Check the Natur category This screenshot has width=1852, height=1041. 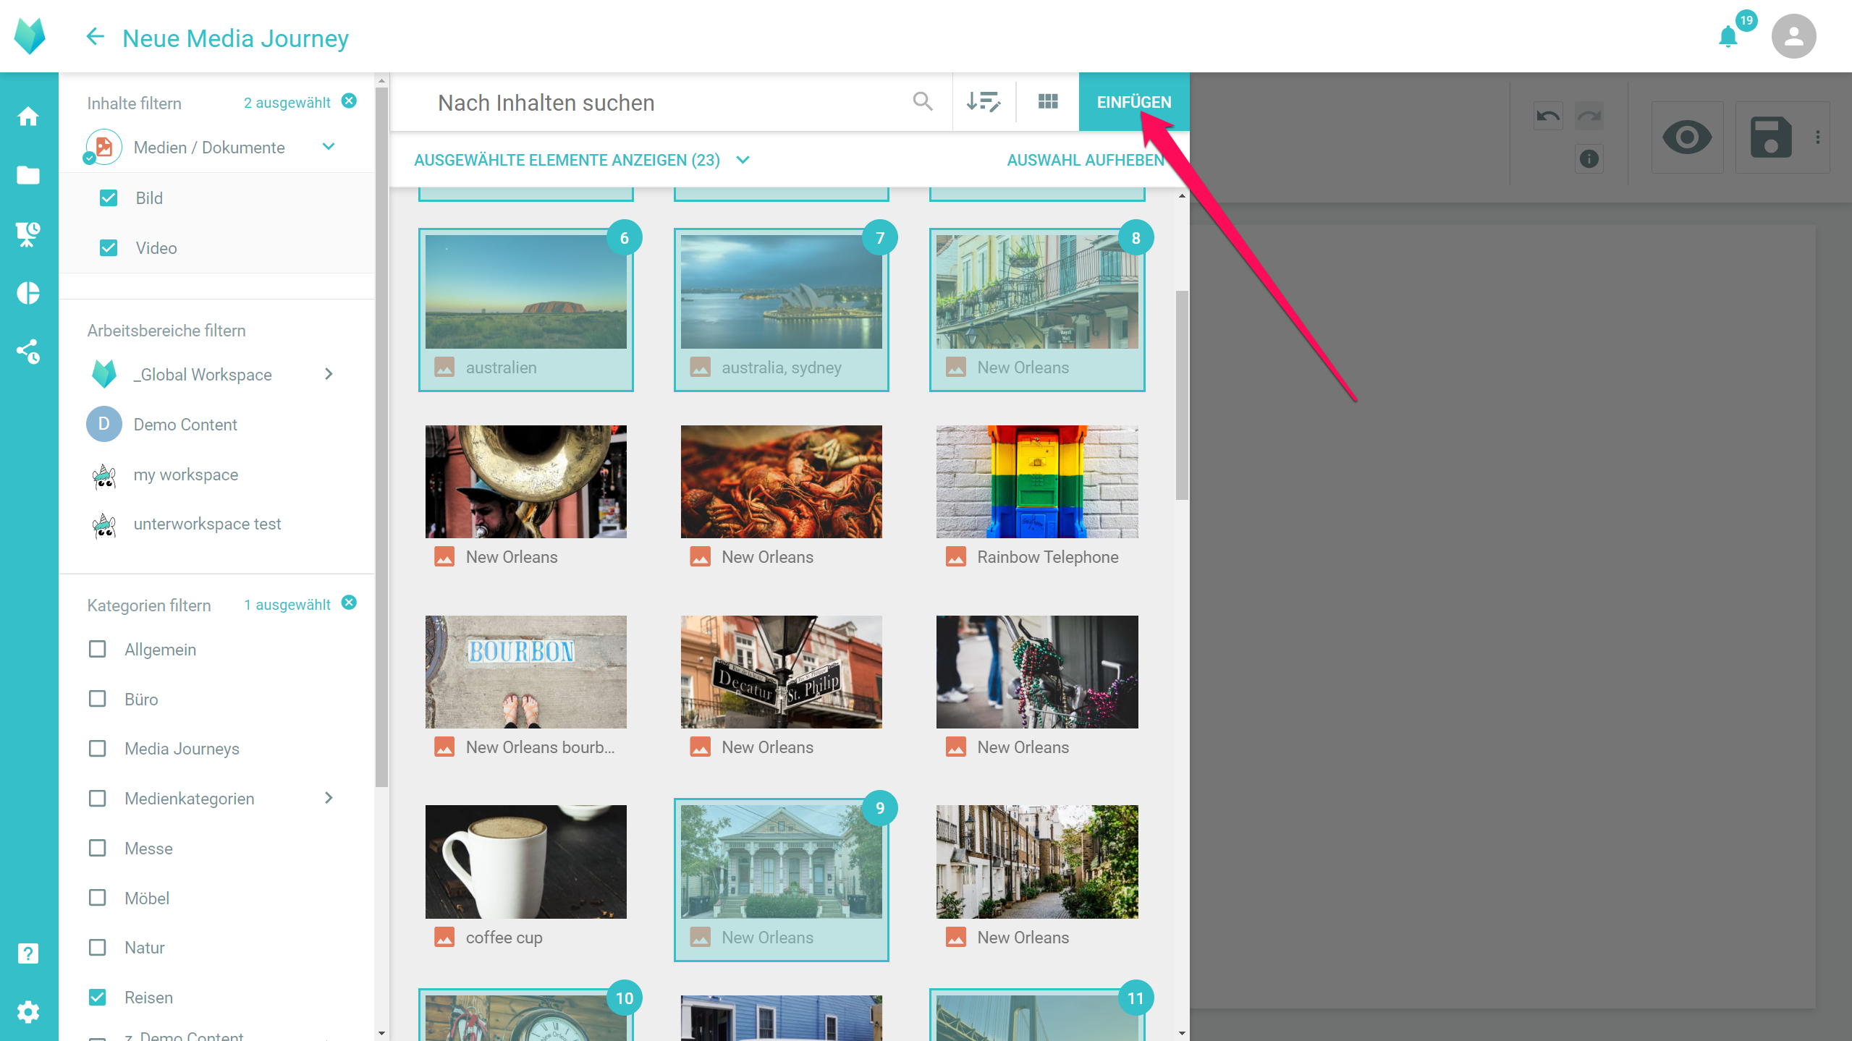point(97,947)
